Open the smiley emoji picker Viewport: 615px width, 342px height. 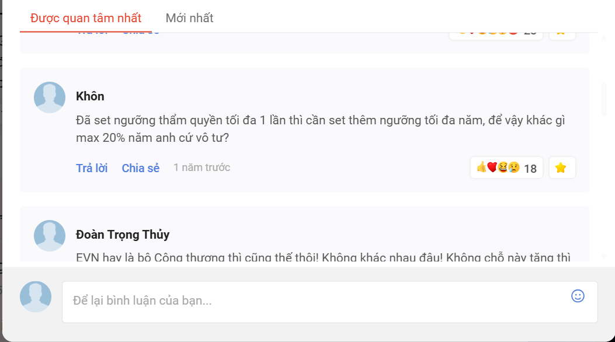pyautogui.click(x=578, y=296)
